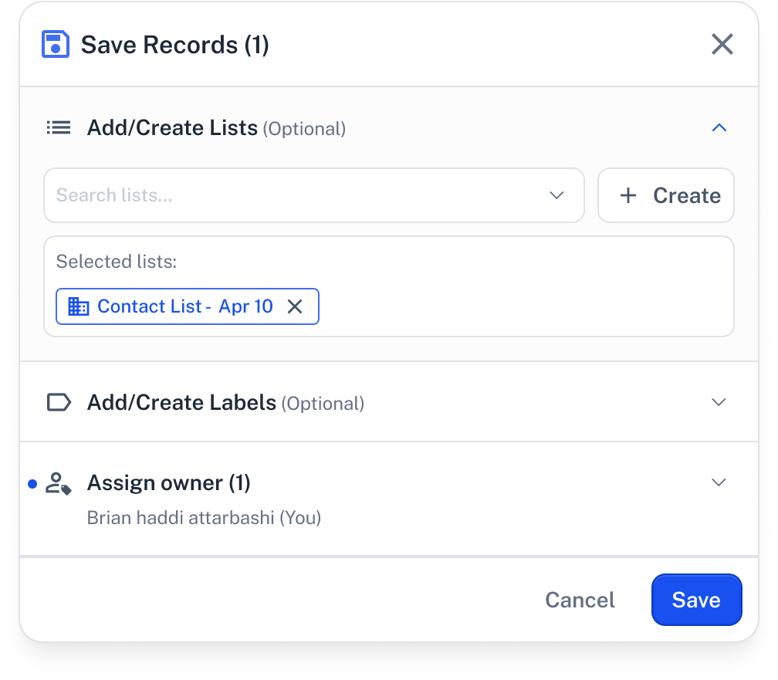Click the building icon on list chip
778x680 pixels.
[x=79, y=306]
